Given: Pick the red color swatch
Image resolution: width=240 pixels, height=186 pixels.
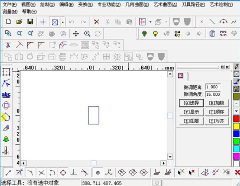Looking at the screenshot, I should point(236,119).
